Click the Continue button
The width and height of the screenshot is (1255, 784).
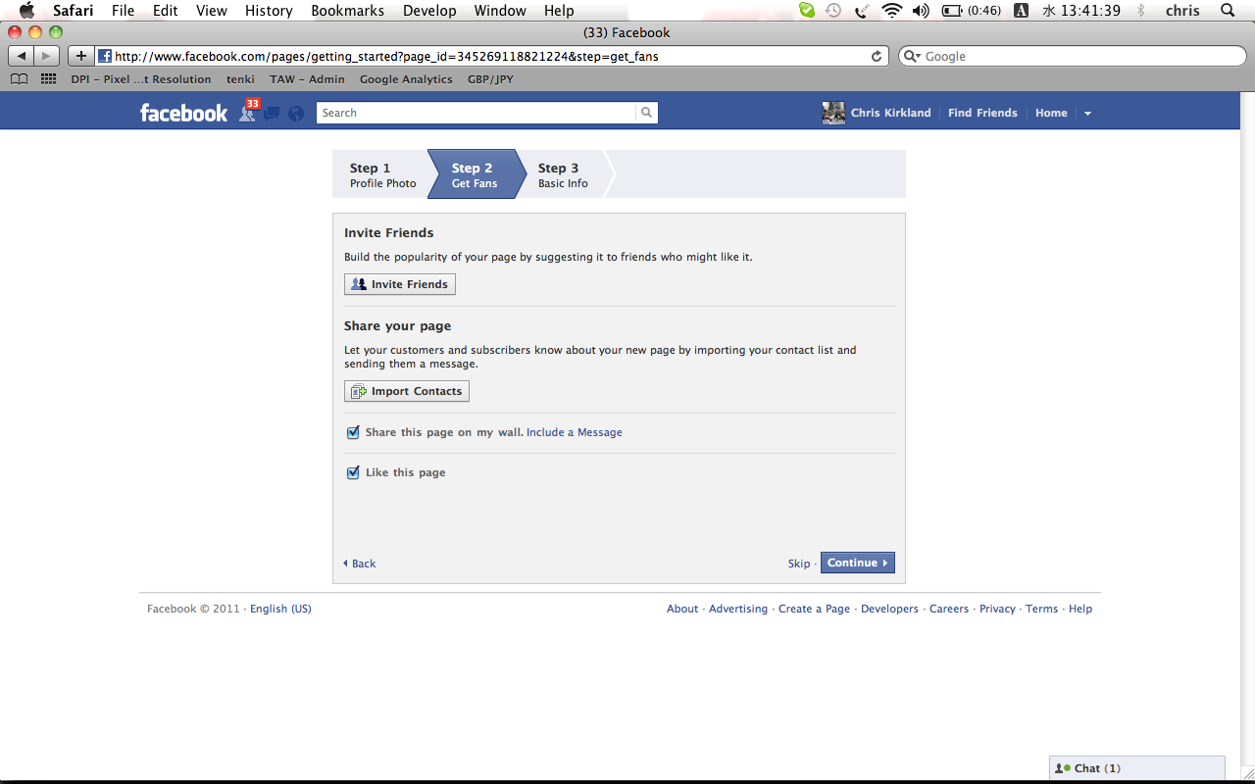click(x=858, y=563)
